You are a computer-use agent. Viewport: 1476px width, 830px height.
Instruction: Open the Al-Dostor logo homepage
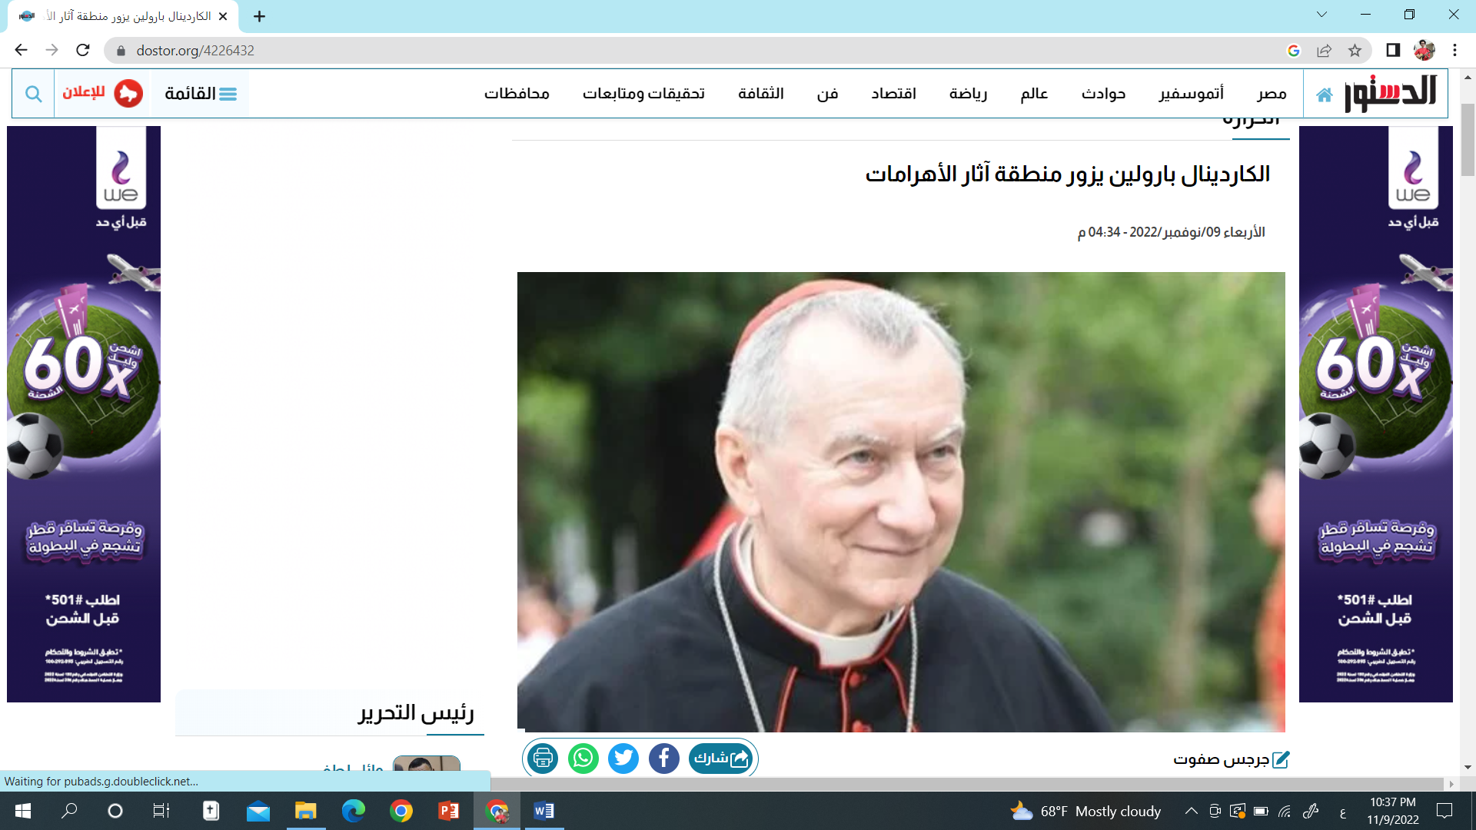1390,94
